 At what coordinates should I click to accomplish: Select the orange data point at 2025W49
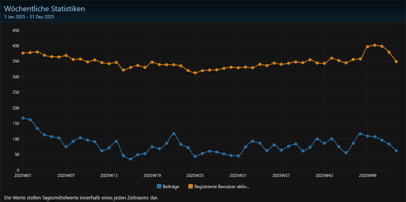tap(367, 47)
